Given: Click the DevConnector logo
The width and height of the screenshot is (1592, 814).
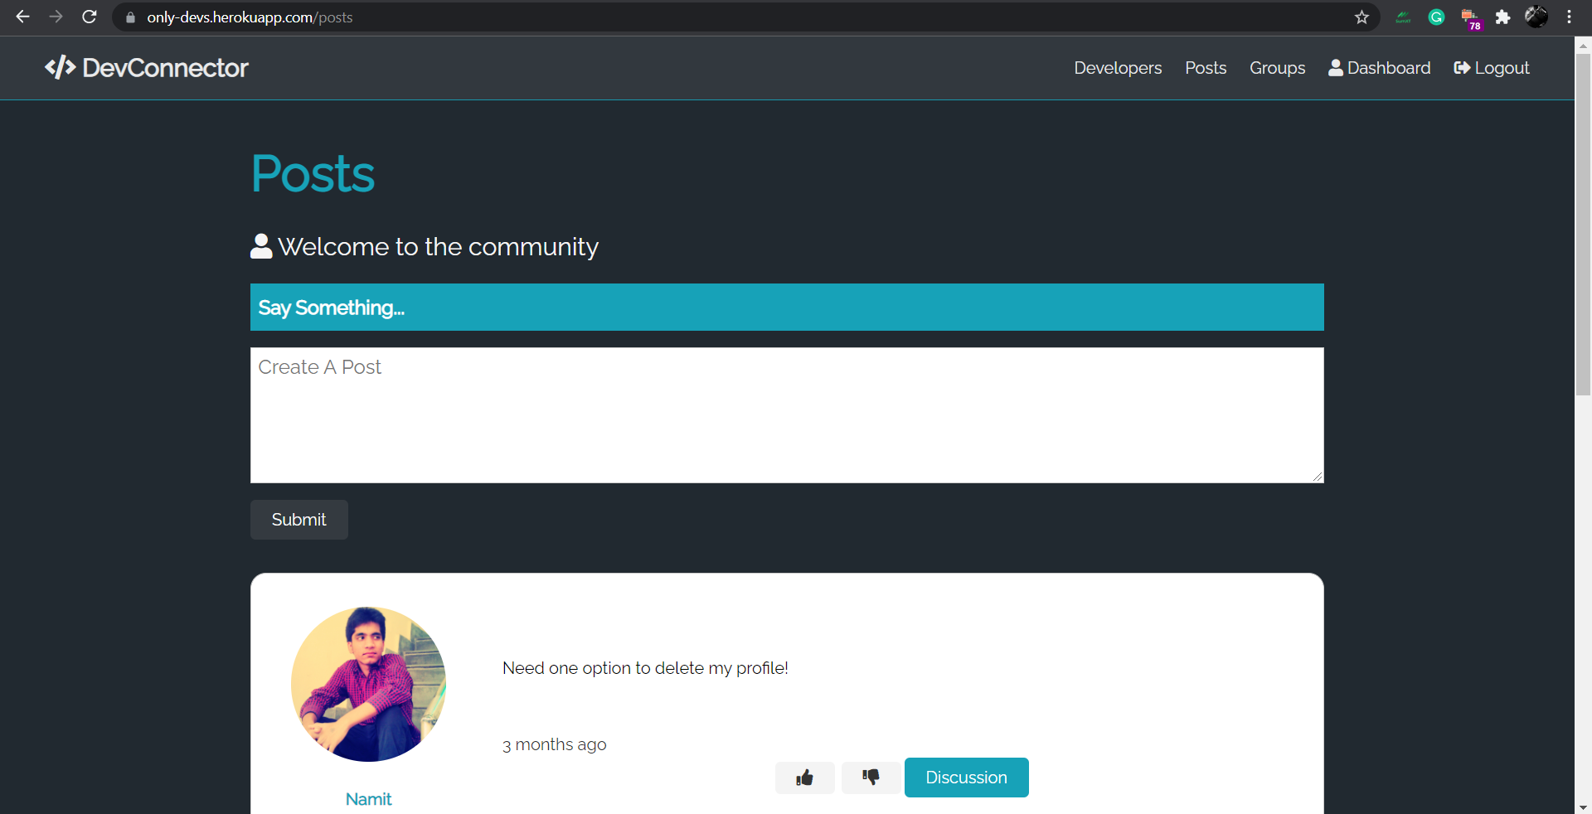Looking at the screenshot, I should pos(147,68).
